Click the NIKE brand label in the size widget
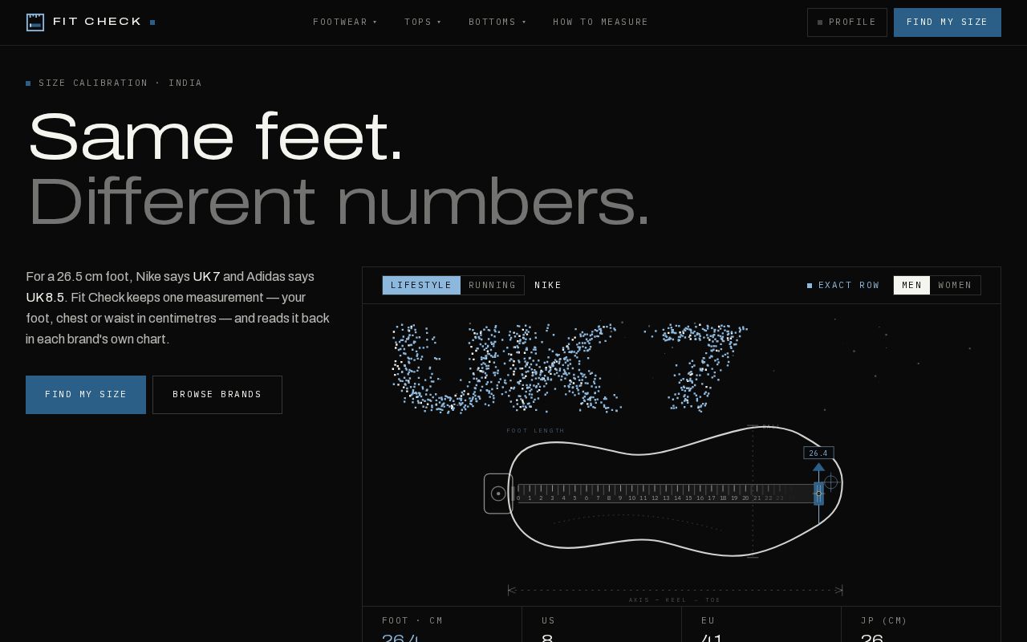This screenshot has width=1027, height=642. (x=548, y=286)
